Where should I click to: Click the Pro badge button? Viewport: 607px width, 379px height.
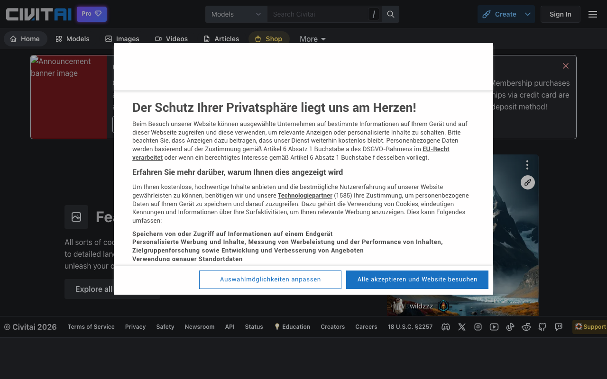point(91,14)
